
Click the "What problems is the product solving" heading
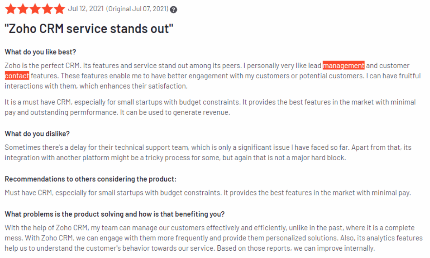(x=115, y=214)
